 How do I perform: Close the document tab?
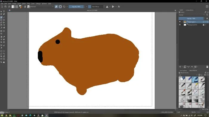click(x=175, y=10)
